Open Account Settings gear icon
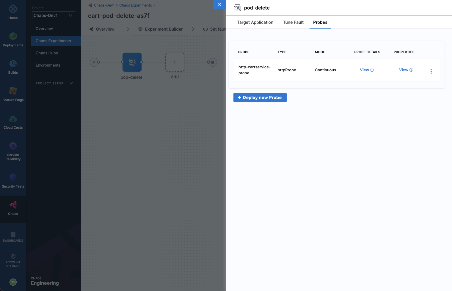Screen dimensions: 452x291 coord(13,256)
